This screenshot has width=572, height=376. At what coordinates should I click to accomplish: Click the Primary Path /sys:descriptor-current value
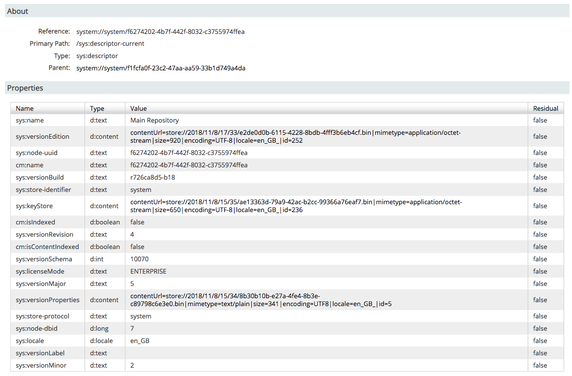[x=110, y=44]
